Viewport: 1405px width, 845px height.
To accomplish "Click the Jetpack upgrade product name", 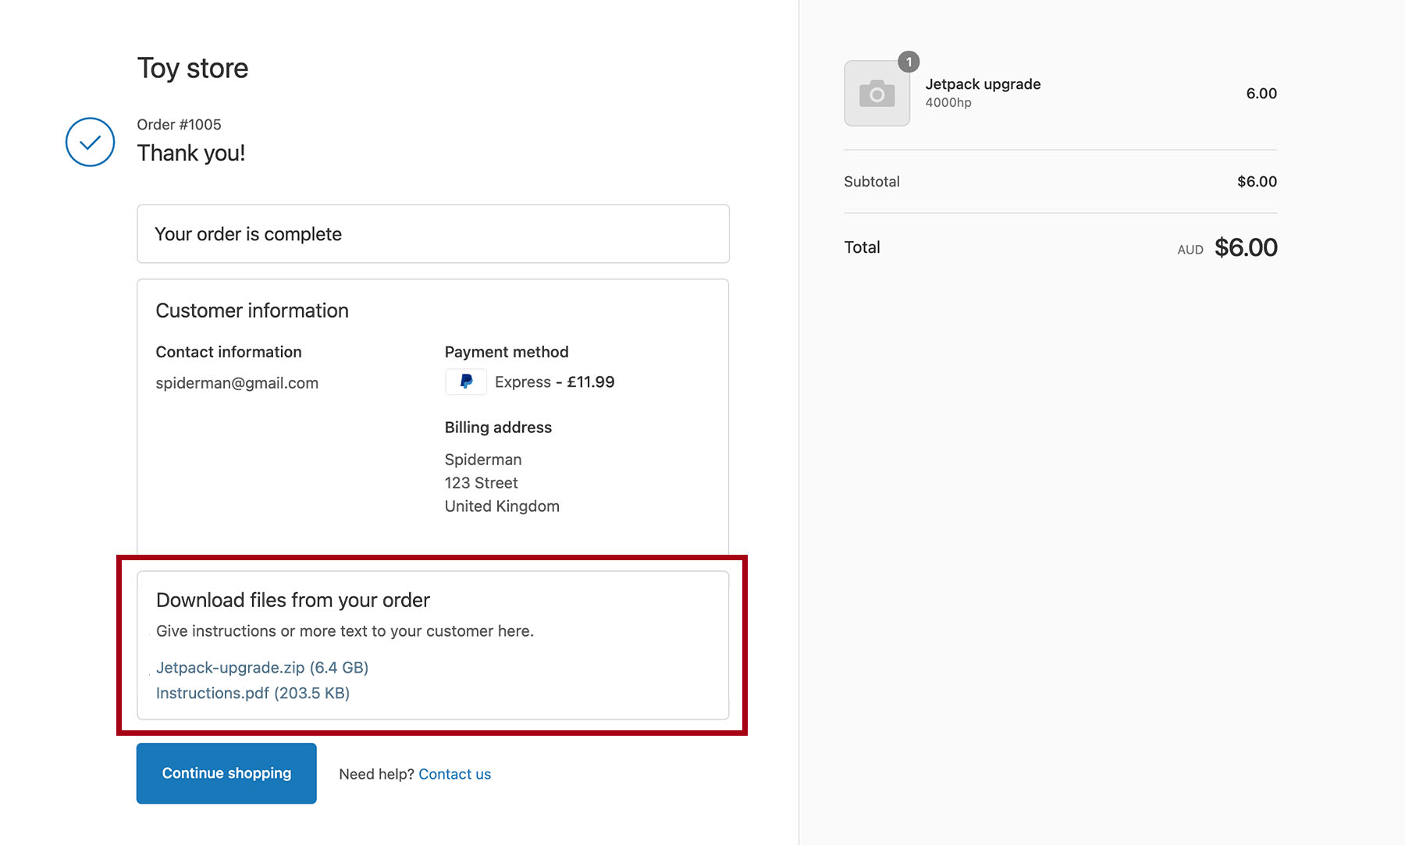I will click(983, 84).
